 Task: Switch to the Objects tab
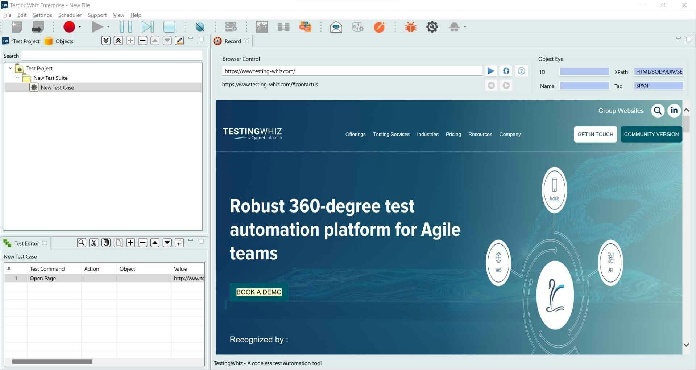coord(59,41)
